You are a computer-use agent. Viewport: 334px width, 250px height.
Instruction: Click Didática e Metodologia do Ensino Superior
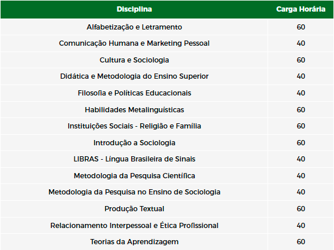click(x=134, y=76)
